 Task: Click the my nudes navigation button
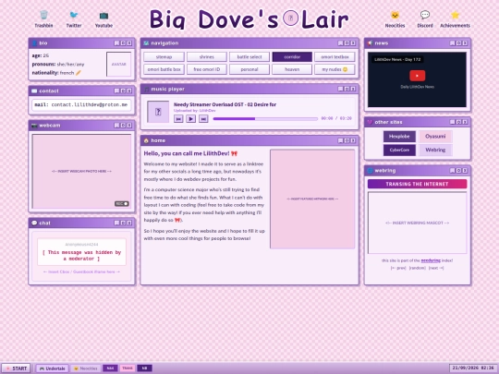[x=335, y=69]
